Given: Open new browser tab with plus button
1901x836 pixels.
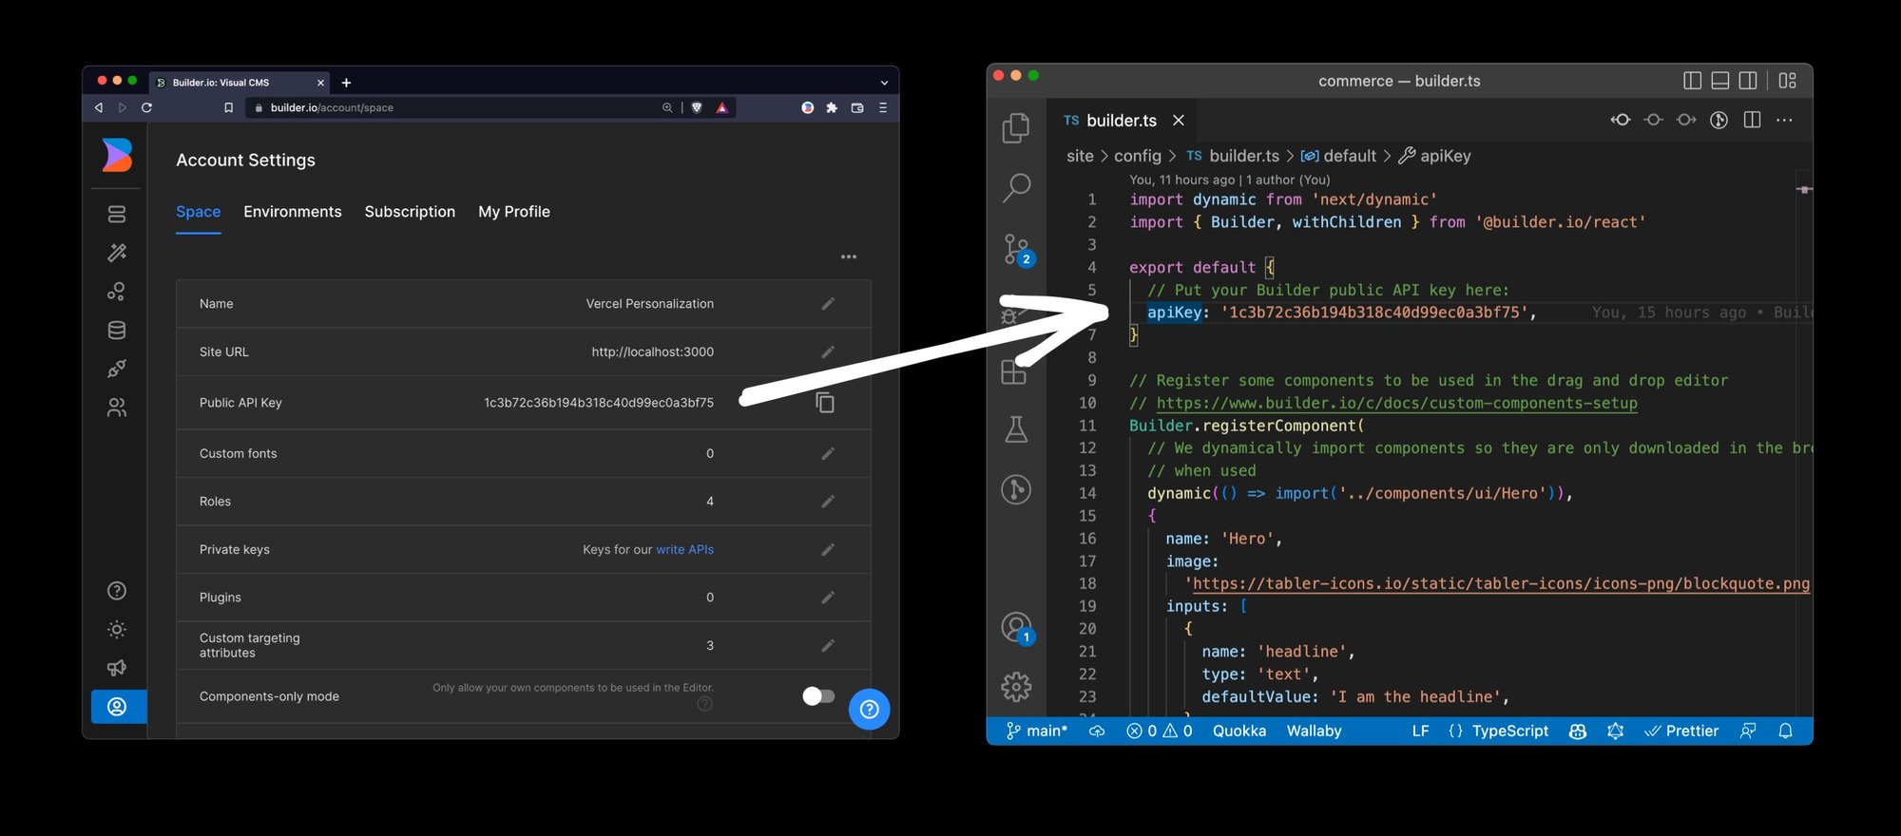Looking at the screenshot, I should tap(346, 83).
